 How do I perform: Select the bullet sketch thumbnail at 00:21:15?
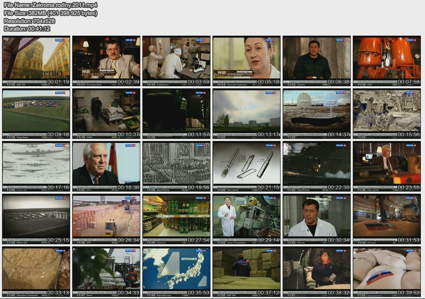click(x=247, y=166)
